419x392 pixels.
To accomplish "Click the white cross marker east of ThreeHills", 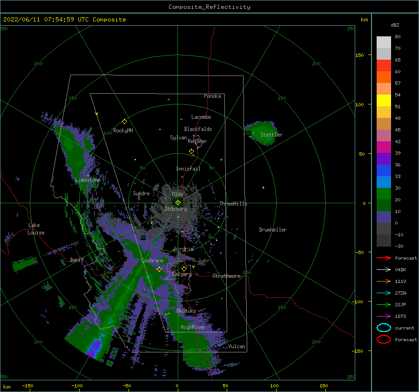I will 263,187.
